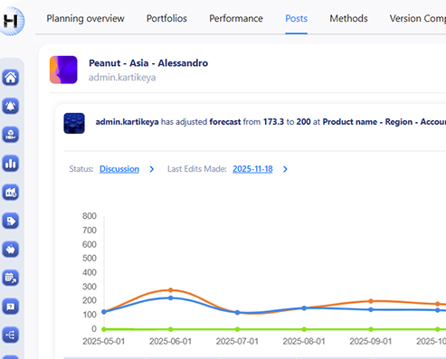Click the 800 y-axis label

pos(90,216)
